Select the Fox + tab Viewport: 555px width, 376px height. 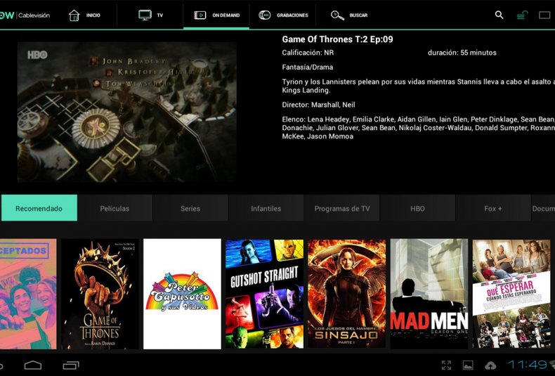493,208
